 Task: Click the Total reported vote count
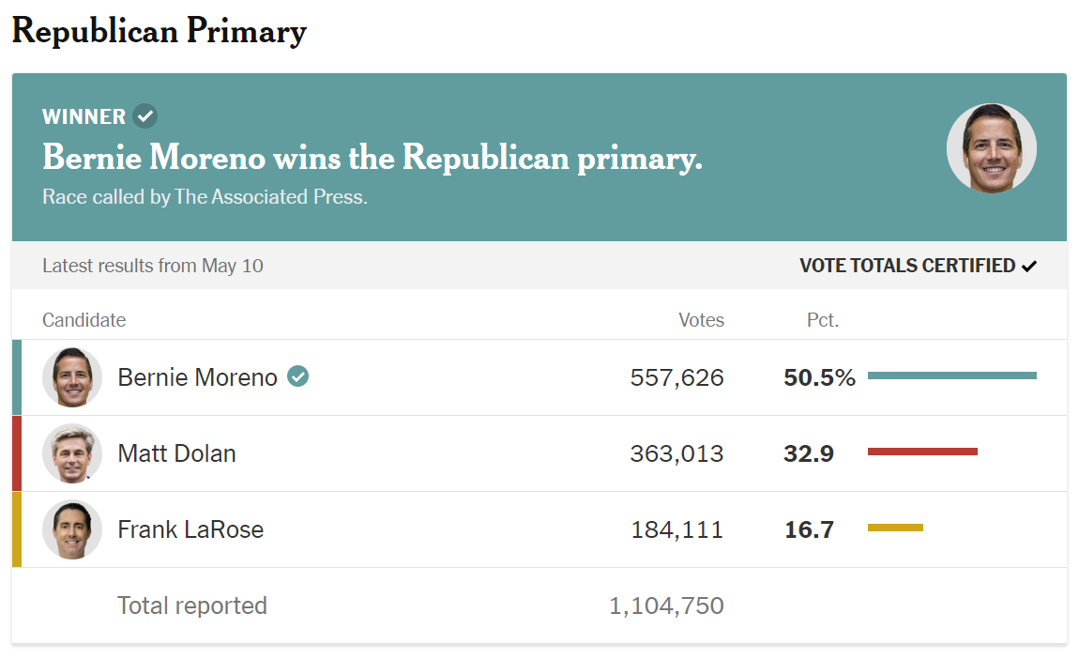coord(666,605)
